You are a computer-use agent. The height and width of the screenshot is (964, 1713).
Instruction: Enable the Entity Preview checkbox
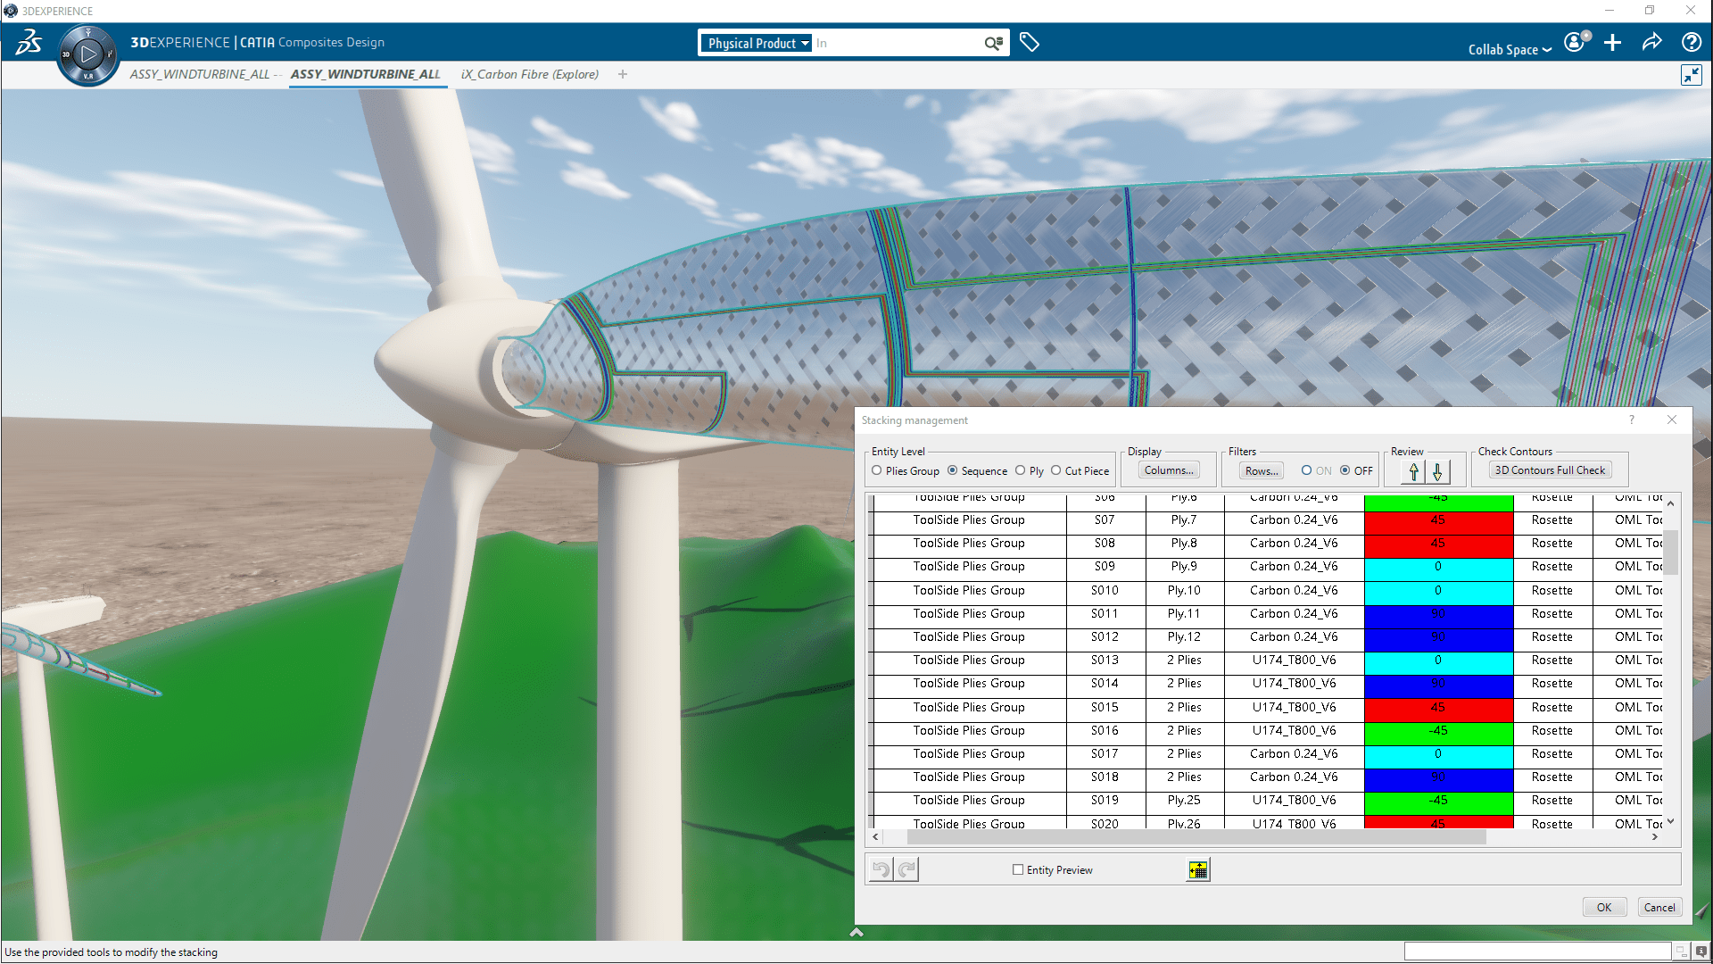coord(1018,869)
